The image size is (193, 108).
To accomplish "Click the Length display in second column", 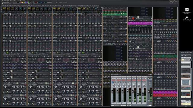I will click(46, 9).
